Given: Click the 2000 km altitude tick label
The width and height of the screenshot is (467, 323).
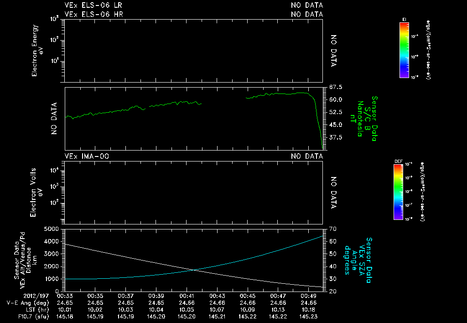Looking at the screenshot, I should tap(51, 266).
